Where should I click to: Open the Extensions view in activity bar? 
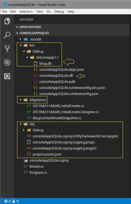[x=7, y=76]
